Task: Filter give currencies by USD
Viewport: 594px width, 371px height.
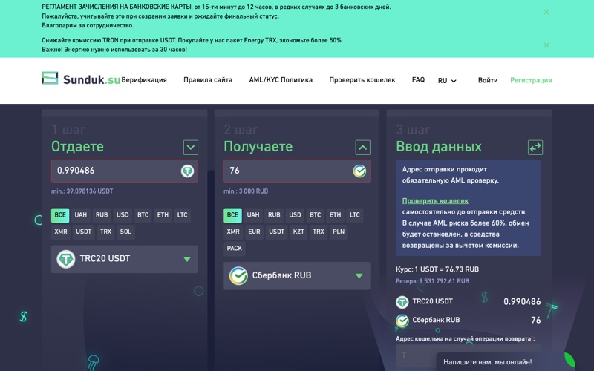Action: coord(123,215)
